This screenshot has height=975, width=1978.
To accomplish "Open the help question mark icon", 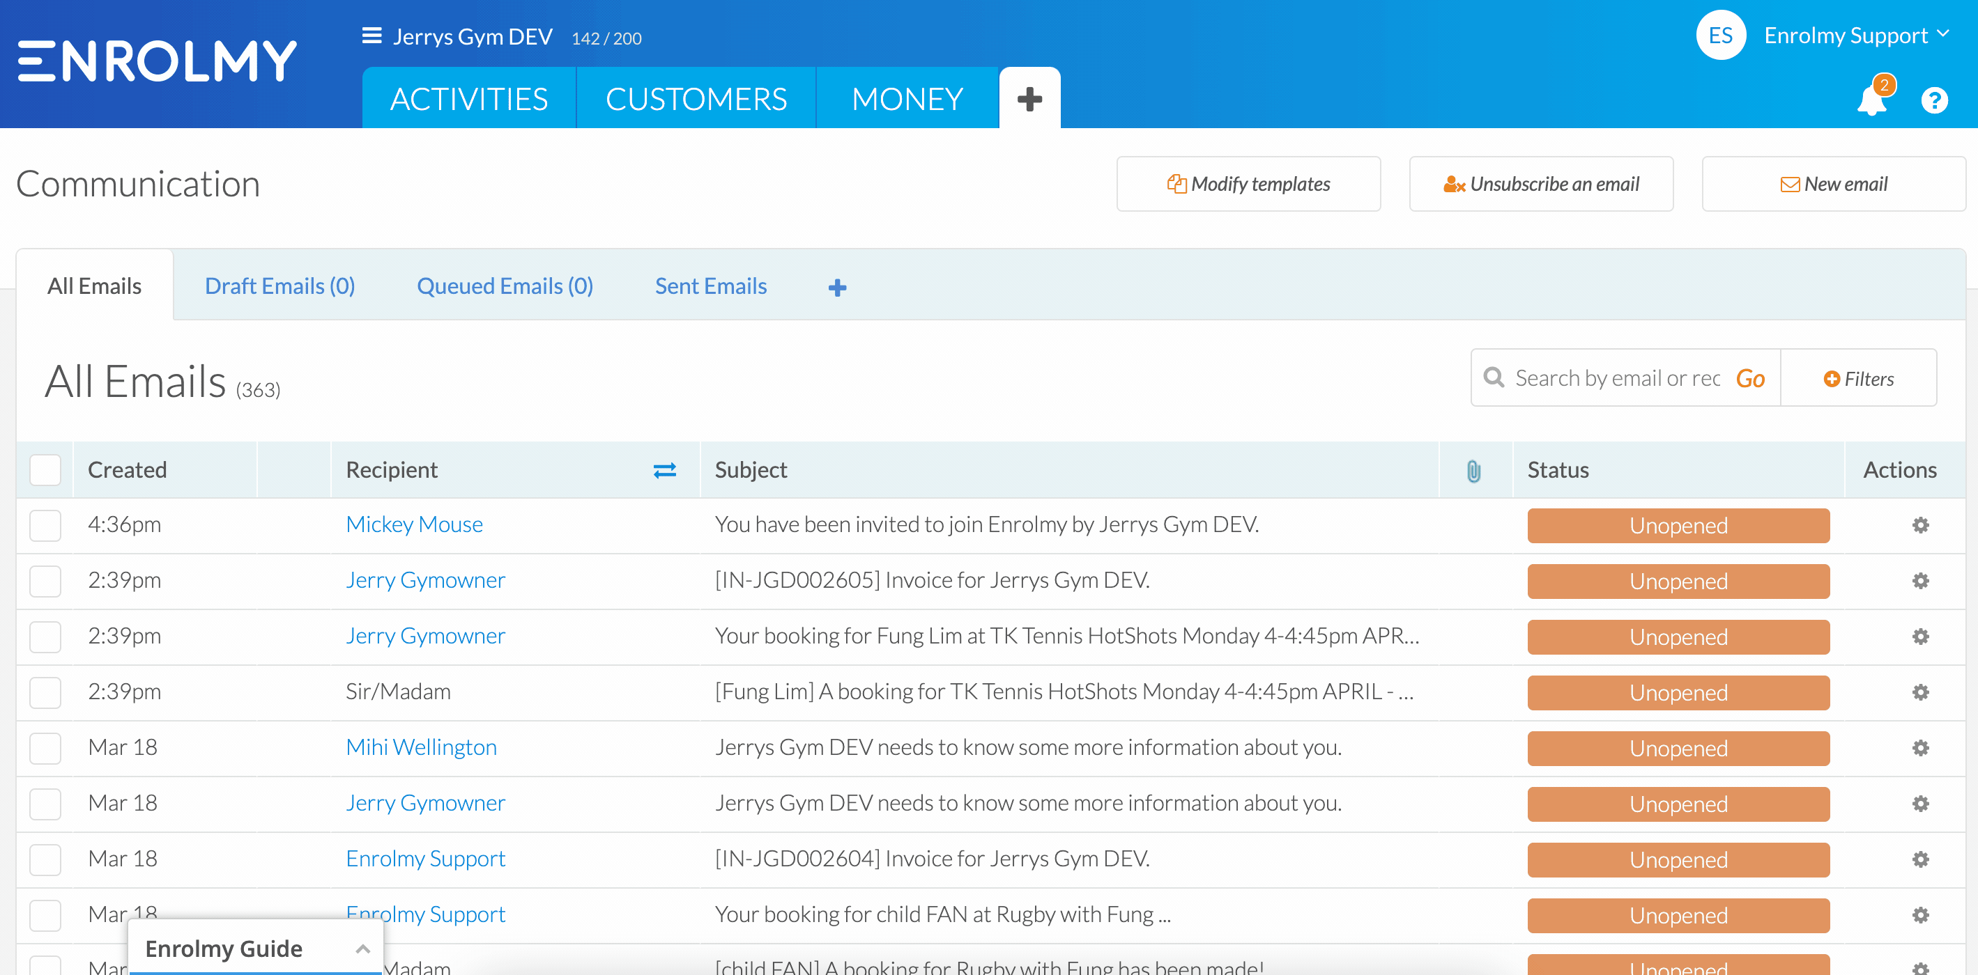I will 1933,100.
